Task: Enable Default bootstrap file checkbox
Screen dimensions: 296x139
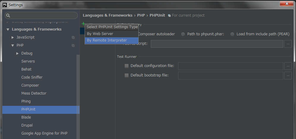Action: point(126,75)
